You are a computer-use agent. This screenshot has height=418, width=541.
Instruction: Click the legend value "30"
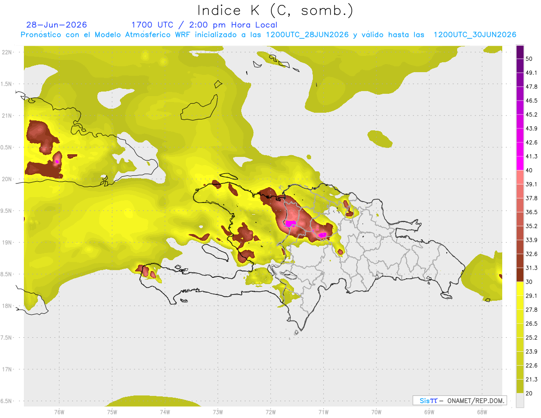point(529,282)
